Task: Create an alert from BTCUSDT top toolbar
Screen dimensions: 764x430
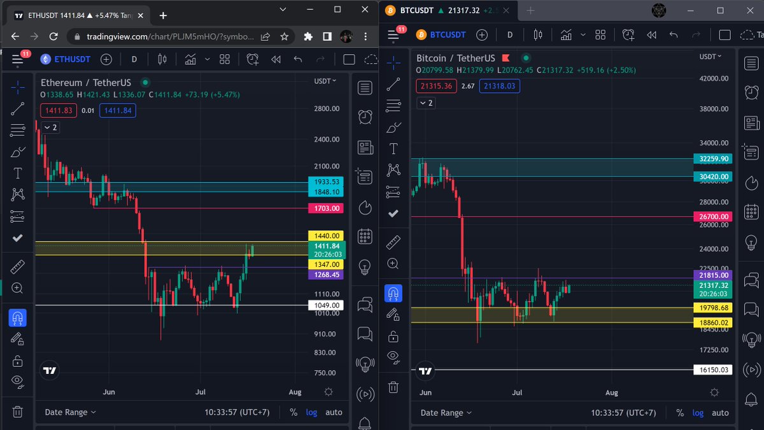Action: point(628,34)
